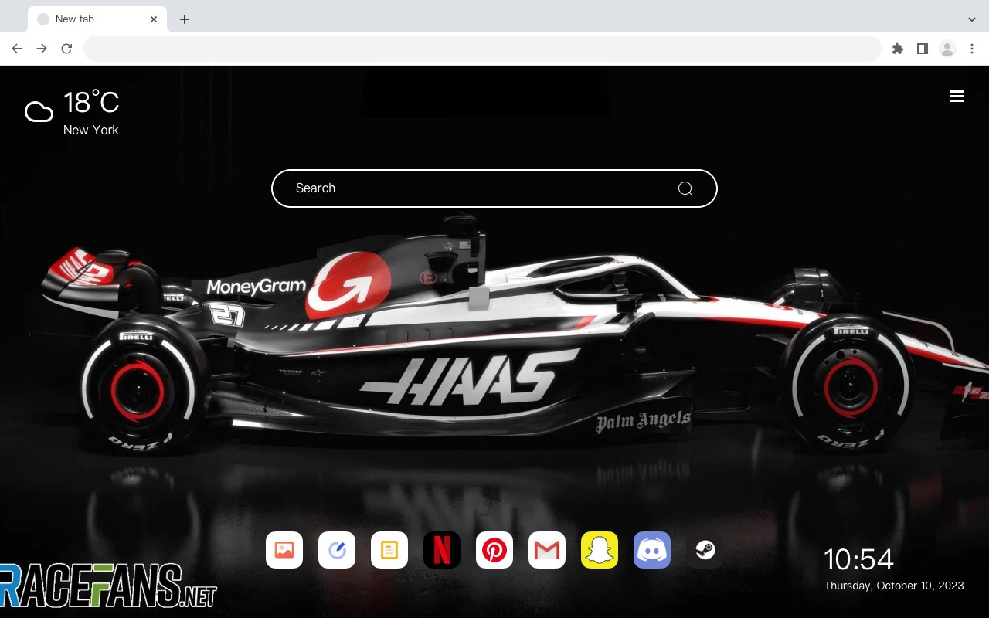The width and height of the screenshot is (989, 618).
Task: Click the New York location label
Action: (x=91, y=130)
